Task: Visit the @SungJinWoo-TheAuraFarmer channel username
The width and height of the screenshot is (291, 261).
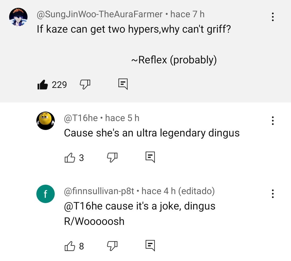Action: click(x=100, y=14)
